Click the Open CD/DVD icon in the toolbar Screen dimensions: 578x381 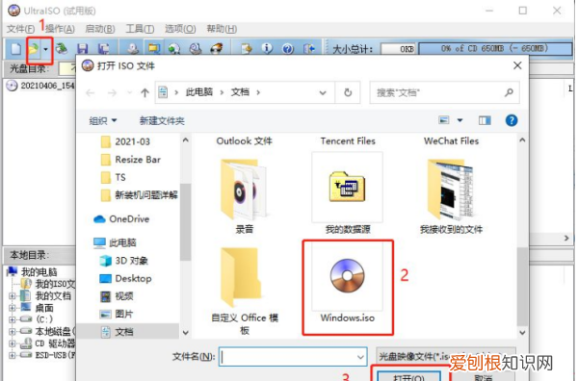(62, 48)
